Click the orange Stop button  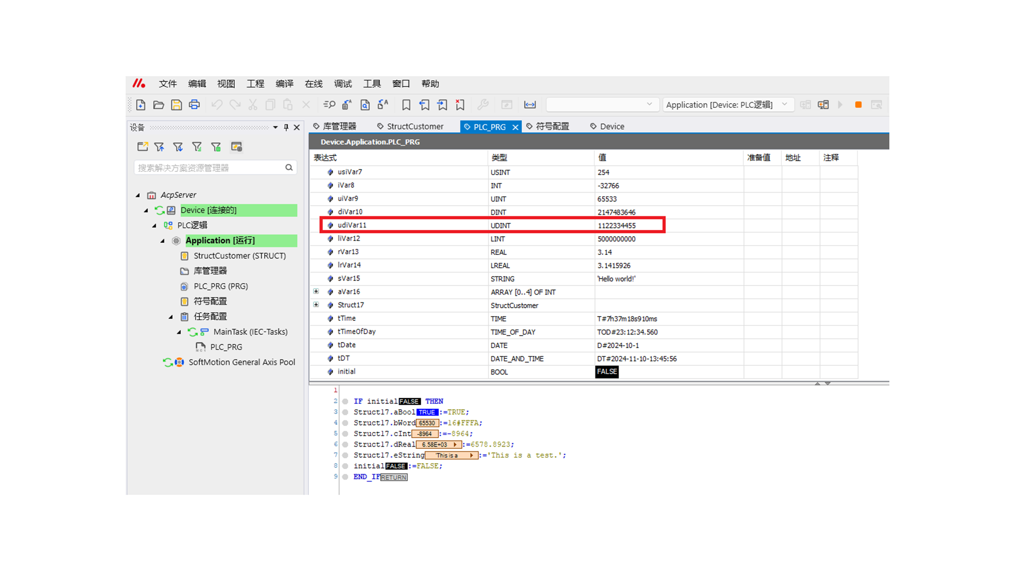click(x=859, y=105)
